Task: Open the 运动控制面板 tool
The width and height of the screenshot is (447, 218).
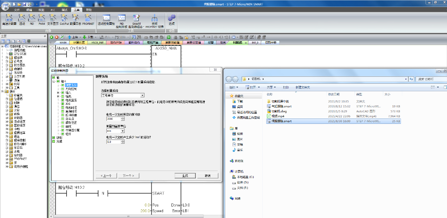Action: [x=106, y=19]
